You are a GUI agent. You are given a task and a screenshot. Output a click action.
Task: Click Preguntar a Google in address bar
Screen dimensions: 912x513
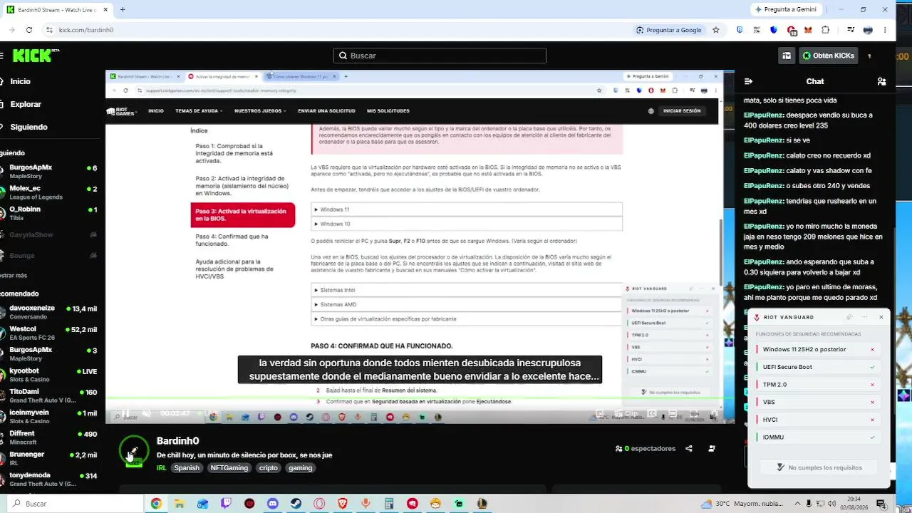(669, 30)
